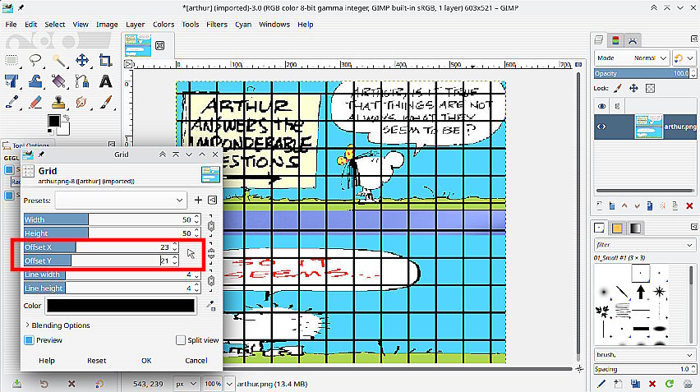Screen dimensions: 700x392
Task: Delete the layer with red X
Action: pos(689,205)
